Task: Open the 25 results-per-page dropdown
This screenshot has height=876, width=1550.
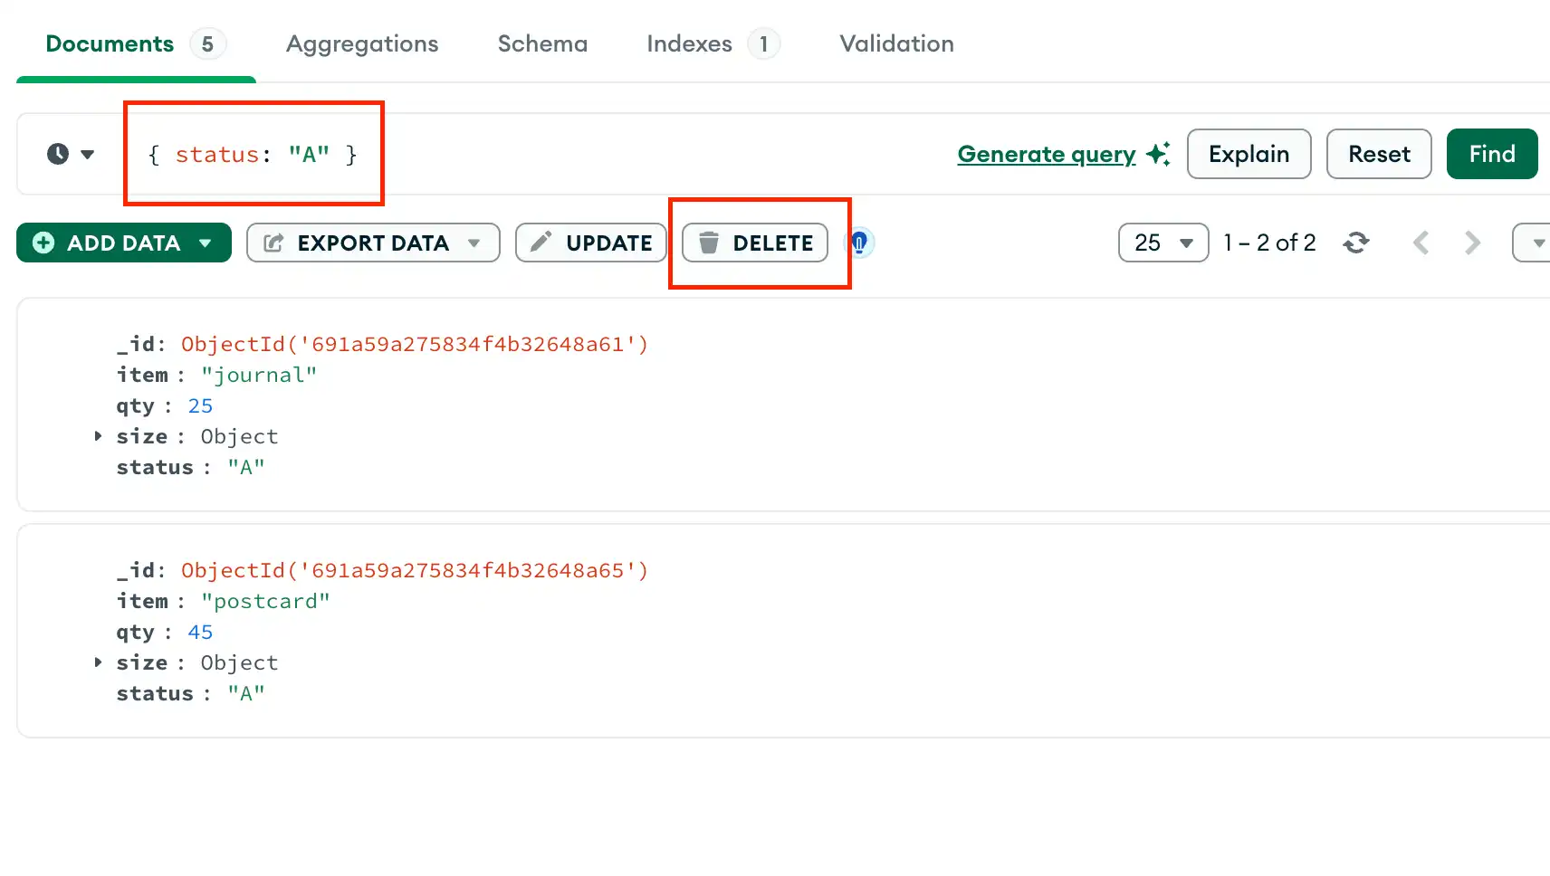Action: [1162, 243]
